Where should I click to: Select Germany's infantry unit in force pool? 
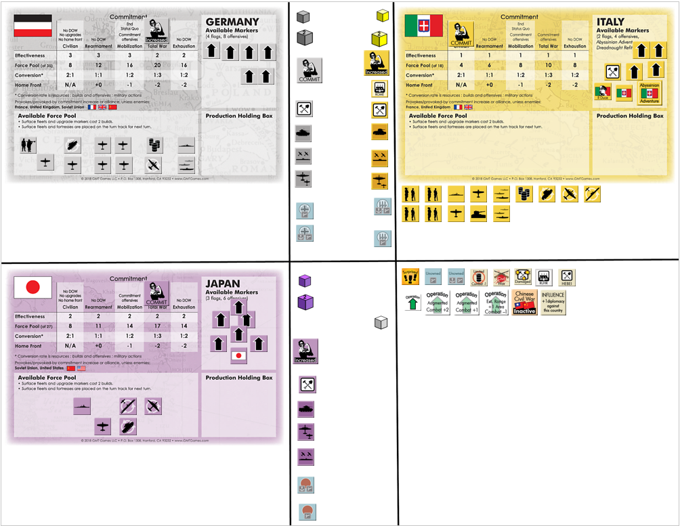(28, 144)
